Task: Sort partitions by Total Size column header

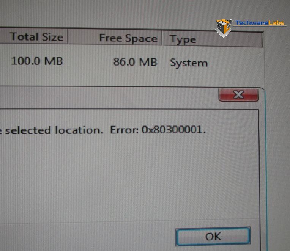Action: 34,36
